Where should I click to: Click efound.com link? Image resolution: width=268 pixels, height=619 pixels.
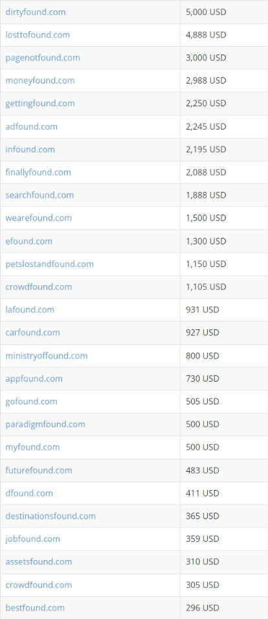click(28, 241)
